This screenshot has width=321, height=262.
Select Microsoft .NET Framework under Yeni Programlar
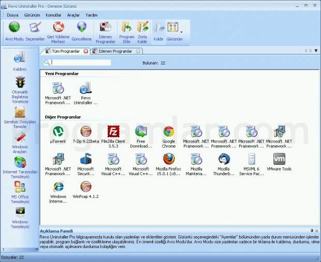(58, 94)
